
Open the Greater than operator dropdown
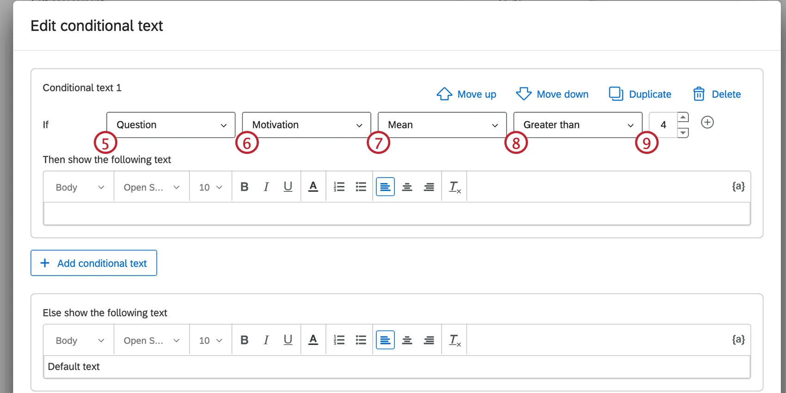pyautogui.click(x=577, y=125)
